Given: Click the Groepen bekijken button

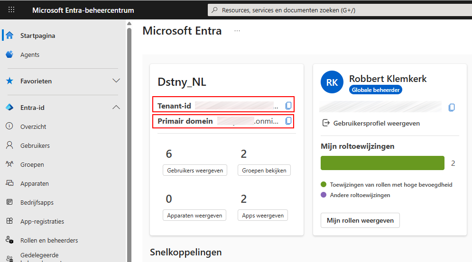Looking at the screenshot, I should (x=264, y=170).
